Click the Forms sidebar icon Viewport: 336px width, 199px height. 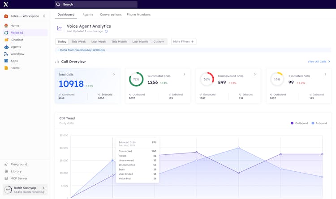click(x=6, y=68)
